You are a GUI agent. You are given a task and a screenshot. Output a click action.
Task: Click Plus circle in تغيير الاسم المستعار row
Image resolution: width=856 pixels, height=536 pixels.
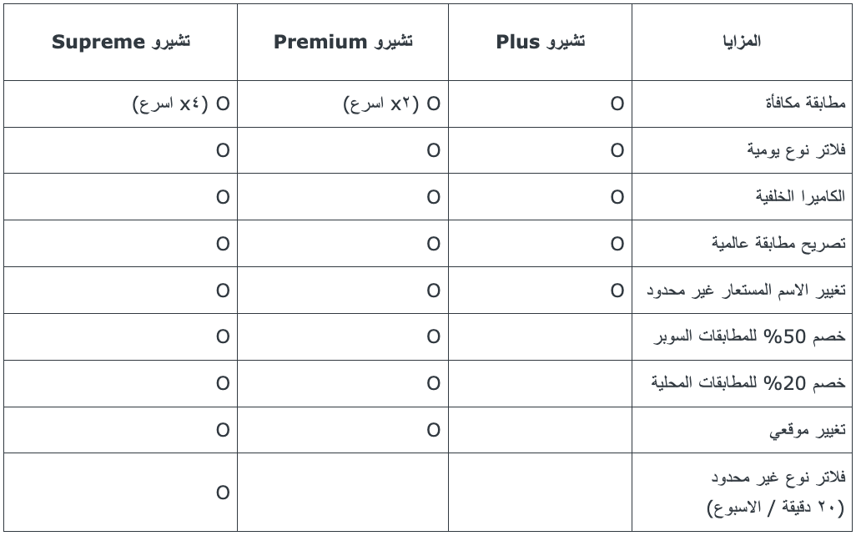(617, 291)
